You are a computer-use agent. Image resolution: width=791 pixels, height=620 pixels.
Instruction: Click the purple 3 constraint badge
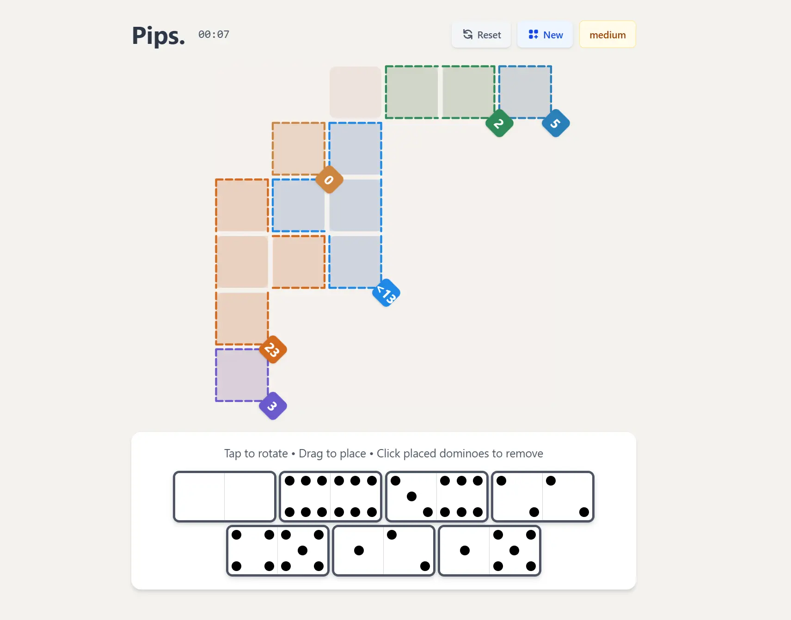click(x=273, y=406)
